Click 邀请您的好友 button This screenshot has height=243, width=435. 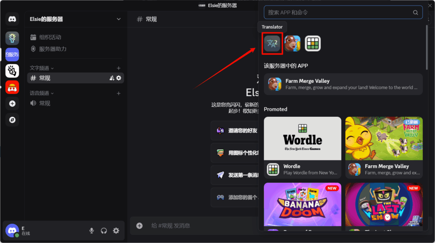234,130
